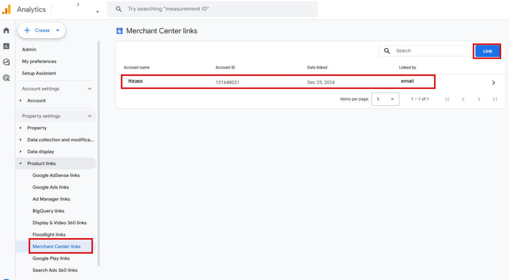Select Merchant Center links in sidebar
The image size is (509, 280).
coord(56,246)
